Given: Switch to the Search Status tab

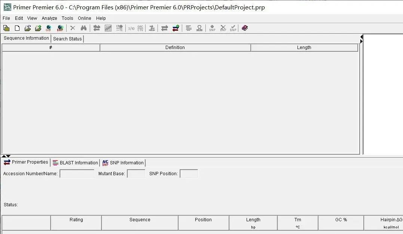Looking at the screenshot, I should coord(67,39).
